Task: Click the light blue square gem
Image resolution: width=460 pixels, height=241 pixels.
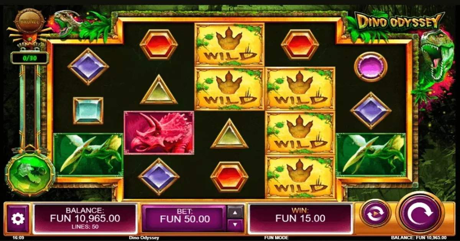Action: tap(88, 111)
